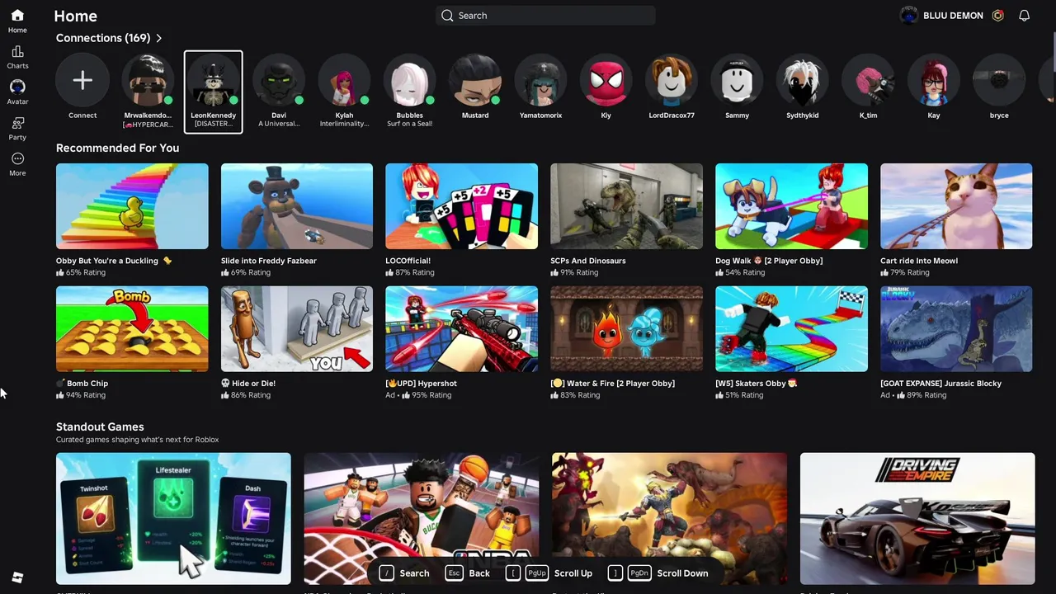
Task: Open Dog Walk 2 Player Obby thumbnail
Action: (x=791, y=206)
